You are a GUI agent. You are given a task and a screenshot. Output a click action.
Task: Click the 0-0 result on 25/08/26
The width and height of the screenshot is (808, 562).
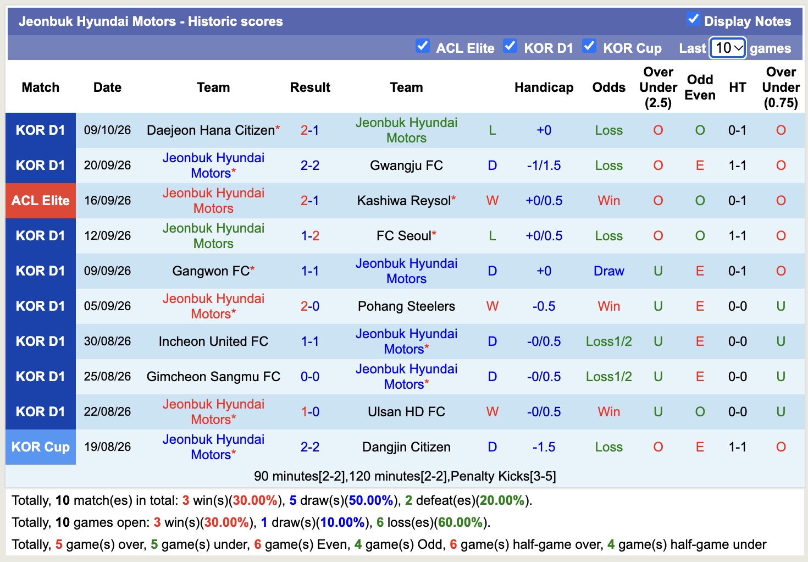pyautogui.click(x=310, y=377)
